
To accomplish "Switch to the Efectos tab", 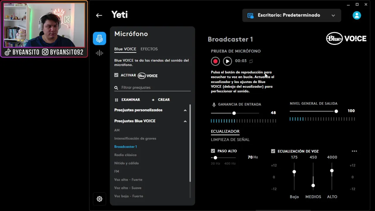I will pyautogui.click(x=149, y=49).
